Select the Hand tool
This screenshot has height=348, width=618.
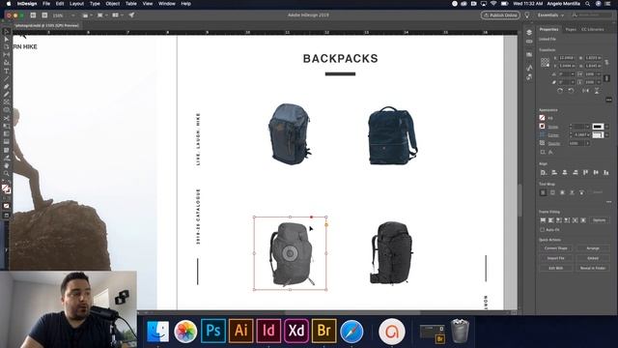click(7, 165)
